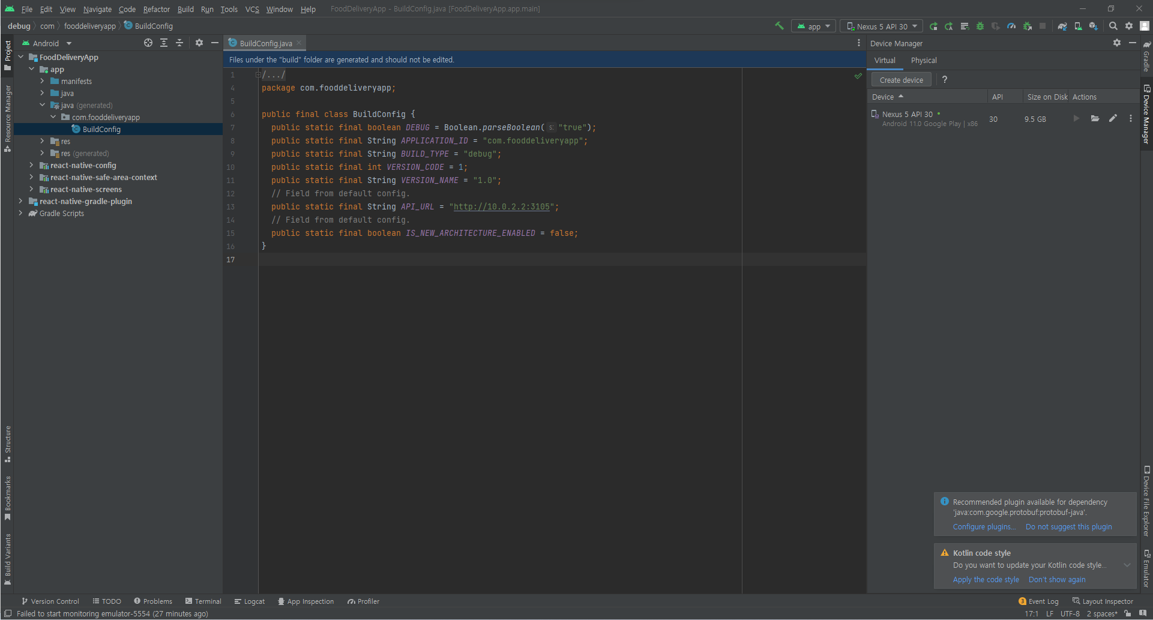This screenshot has height=620, width=1153.
Task: Expand react-native-screens module
Action: click(x=31, y=189)
